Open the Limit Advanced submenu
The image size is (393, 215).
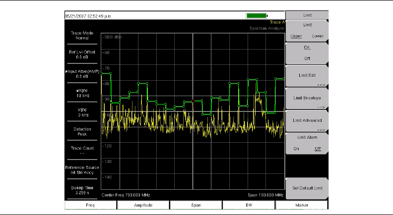point(307,121)
